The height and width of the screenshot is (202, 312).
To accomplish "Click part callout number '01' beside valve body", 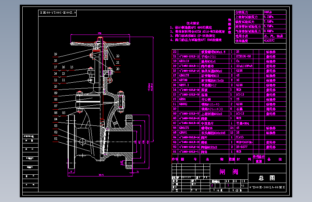I will (56, 139).
